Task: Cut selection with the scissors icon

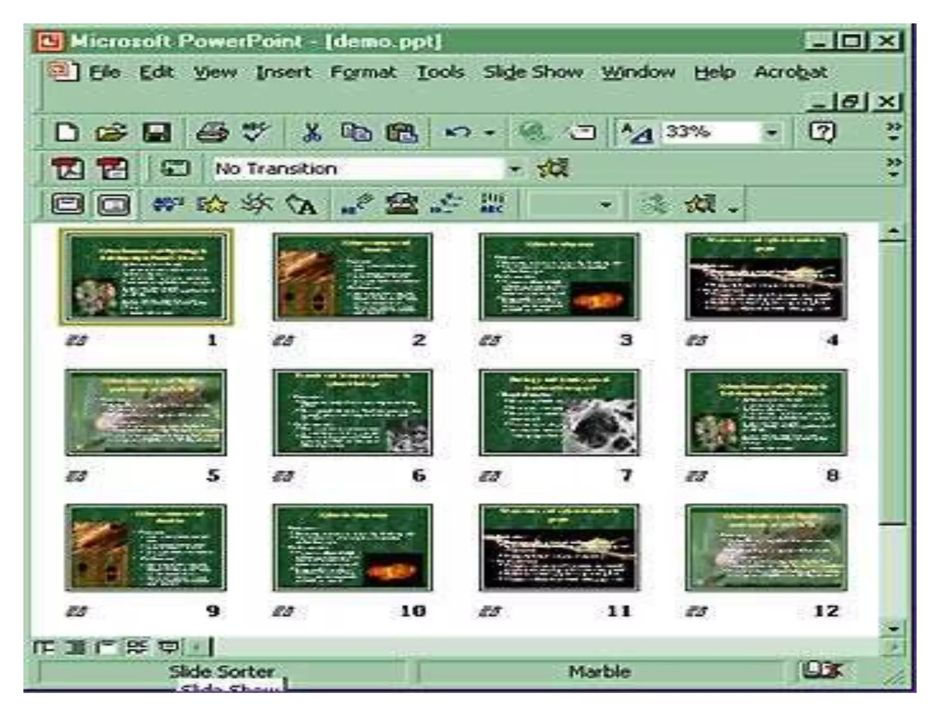Action: point(312,133)
